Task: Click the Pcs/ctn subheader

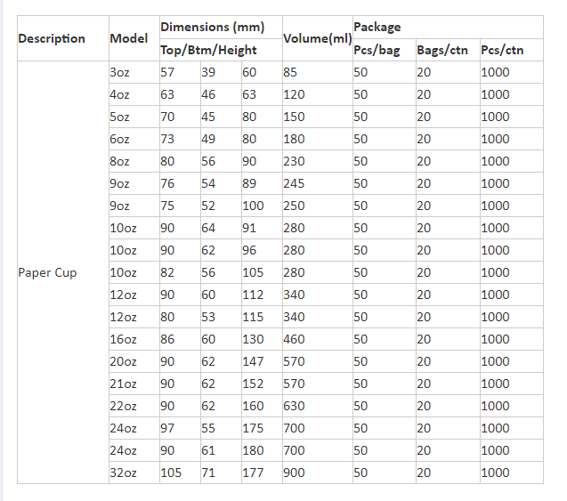Action: (512, 50)
